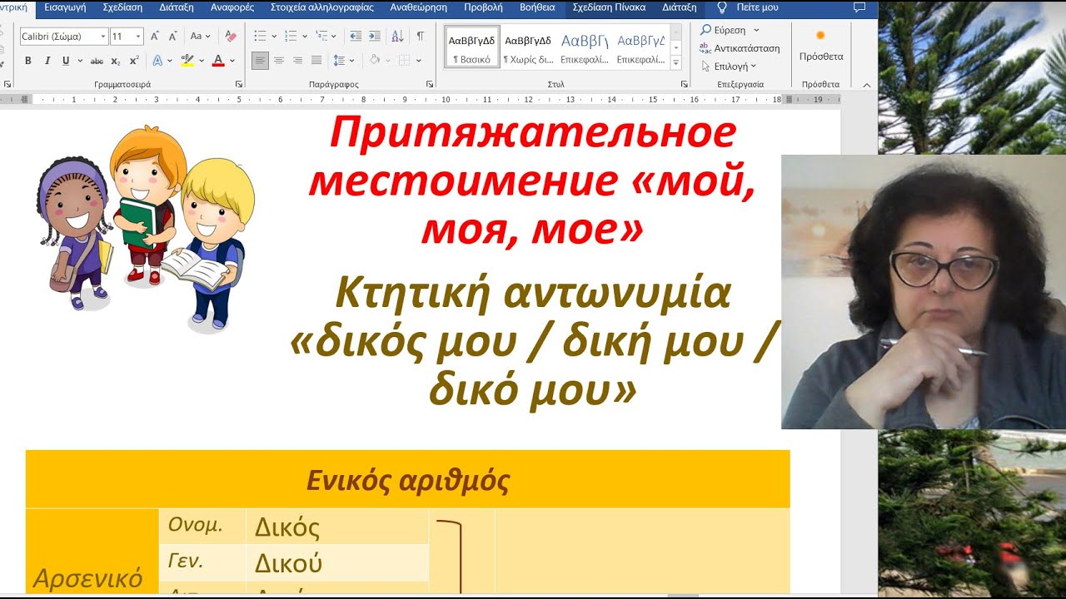Screen dimensions: 1066x599
Task: Insert a numbered list
Action: pyautogui.click(x=291, y=37)
